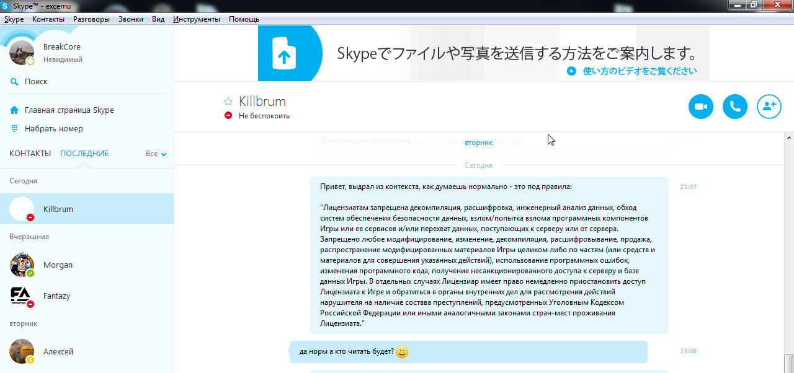Open the Разговоры menu

(x=91, y=19)
